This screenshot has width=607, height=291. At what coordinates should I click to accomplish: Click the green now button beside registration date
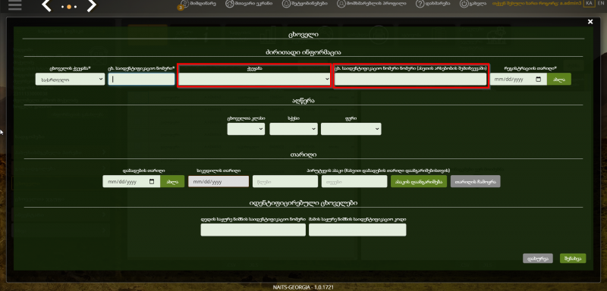tap(559, 80)
